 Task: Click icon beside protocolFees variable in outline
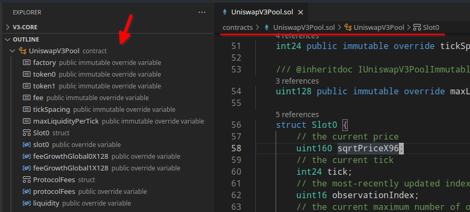(27, 191)
